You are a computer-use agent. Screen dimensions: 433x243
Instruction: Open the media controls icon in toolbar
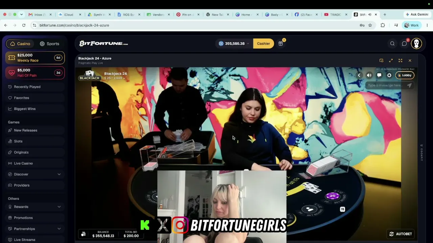(x=396, y=25)
